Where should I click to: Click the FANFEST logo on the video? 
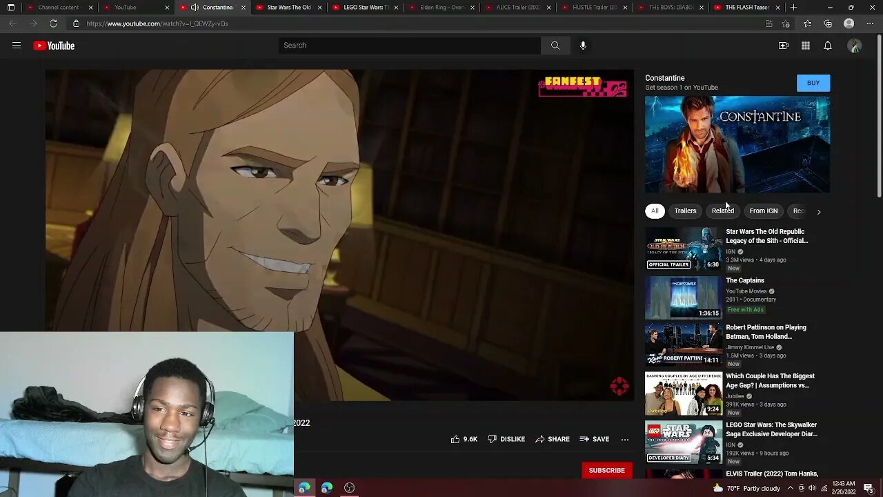click(583, 86)
